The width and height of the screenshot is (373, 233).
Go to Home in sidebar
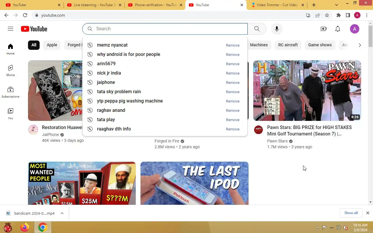(10, 49)
